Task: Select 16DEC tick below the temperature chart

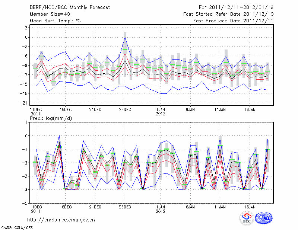Action: pyautogui.click(x=65, y=110)
